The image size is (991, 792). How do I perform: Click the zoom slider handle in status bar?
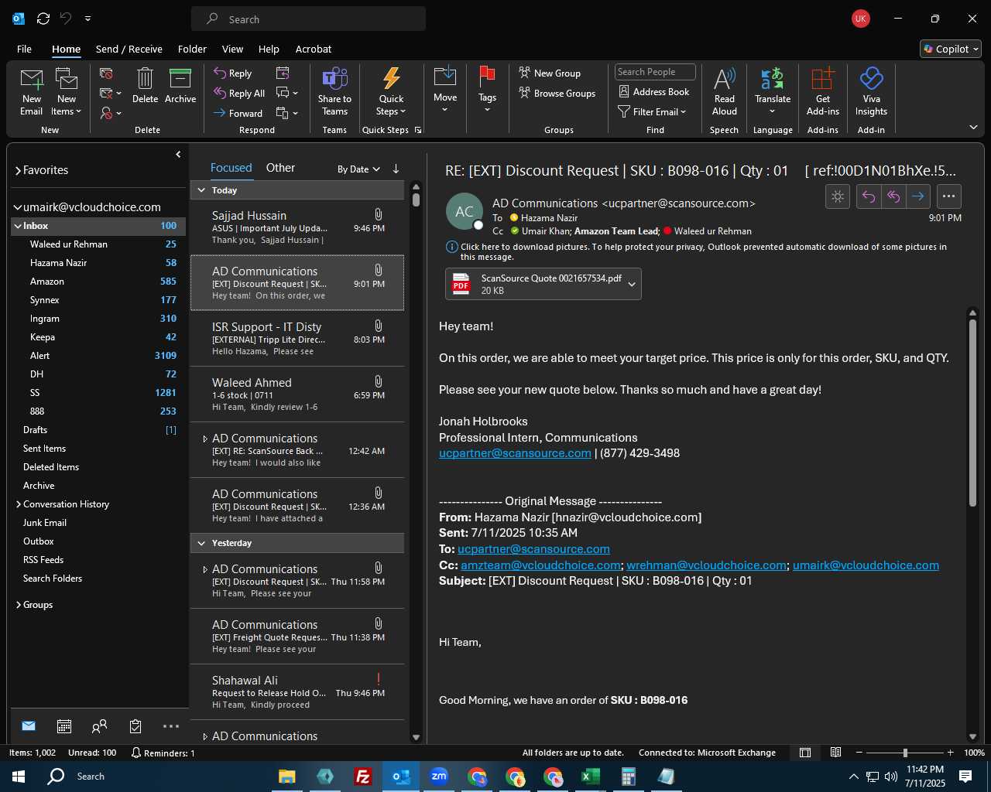[905, 753]
